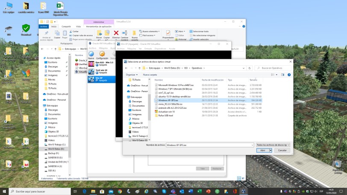Open the Abrir button split arrow
The width and height of the screenshot is (347, 195).
pyautogui.click(x=271, y=150)
